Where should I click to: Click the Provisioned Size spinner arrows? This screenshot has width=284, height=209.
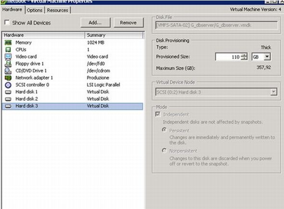244,57
